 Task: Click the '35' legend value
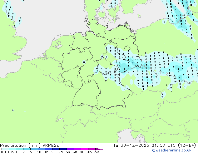[x=75, y=152]
